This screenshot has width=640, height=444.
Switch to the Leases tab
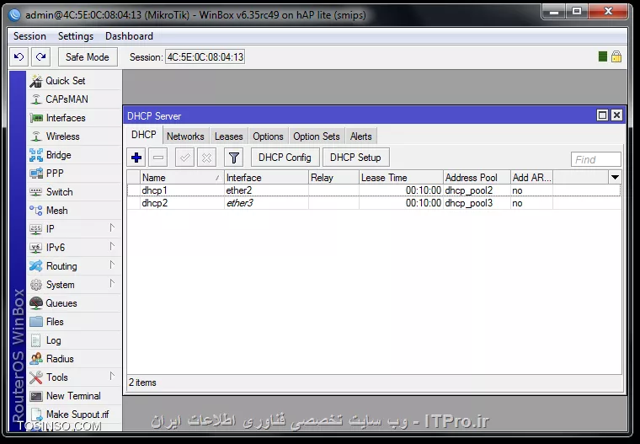click(x=228, y=136)
